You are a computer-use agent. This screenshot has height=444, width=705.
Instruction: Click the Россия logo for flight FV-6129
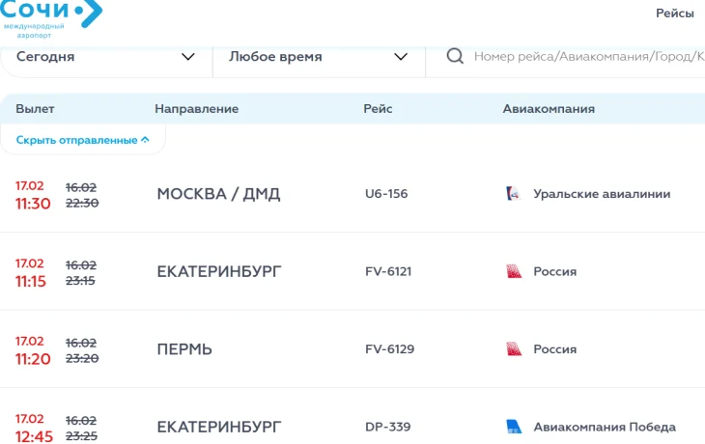(514, 349)
